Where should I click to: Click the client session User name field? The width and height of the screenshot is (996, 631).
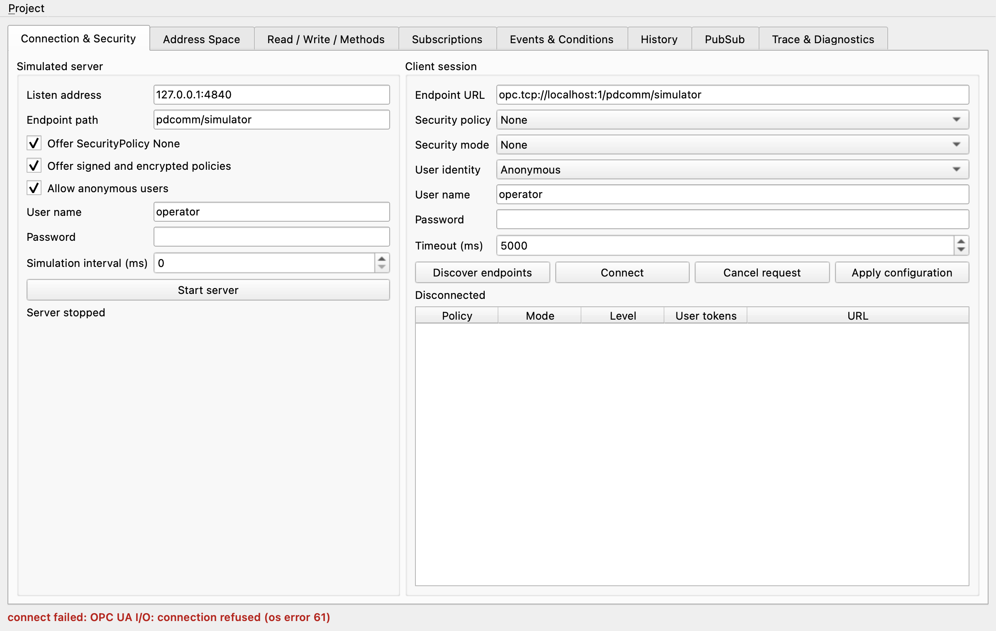pos(732,194)
